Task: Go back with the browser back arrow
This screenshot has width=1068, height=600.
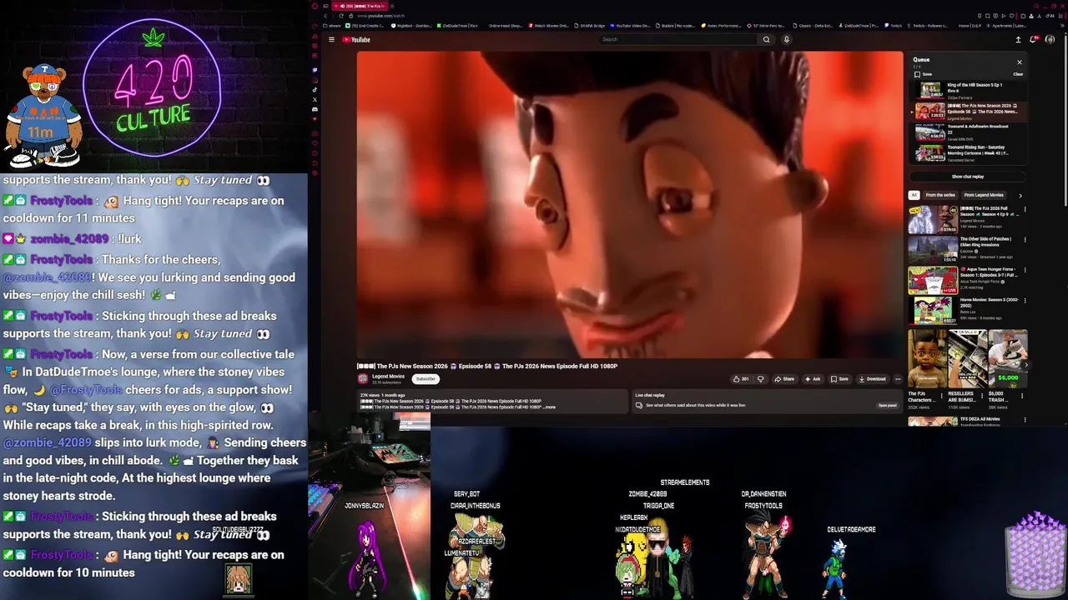Action: point(325,16)
